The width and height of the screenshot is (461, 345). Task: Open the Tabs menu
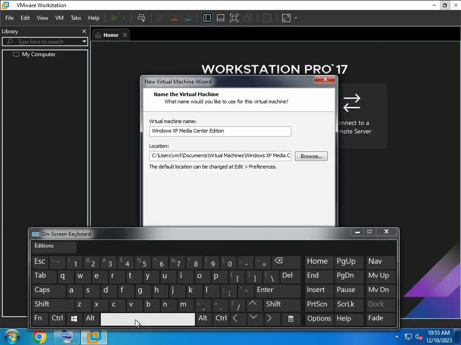coord(76,18)
